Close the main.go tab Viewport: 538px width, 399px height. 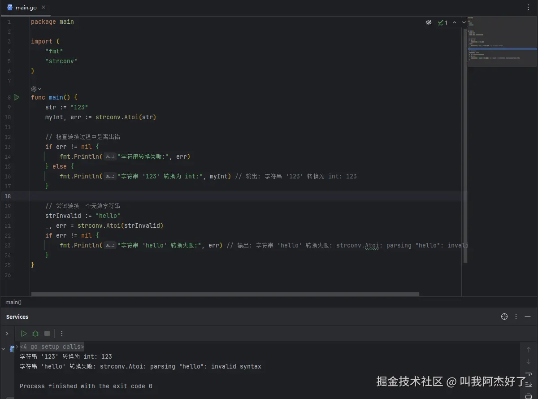point(43,8)
